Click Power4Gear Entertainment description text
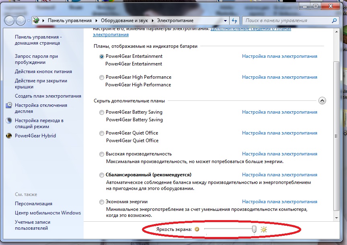The image size is (347, 245). [x=133, y=64]
